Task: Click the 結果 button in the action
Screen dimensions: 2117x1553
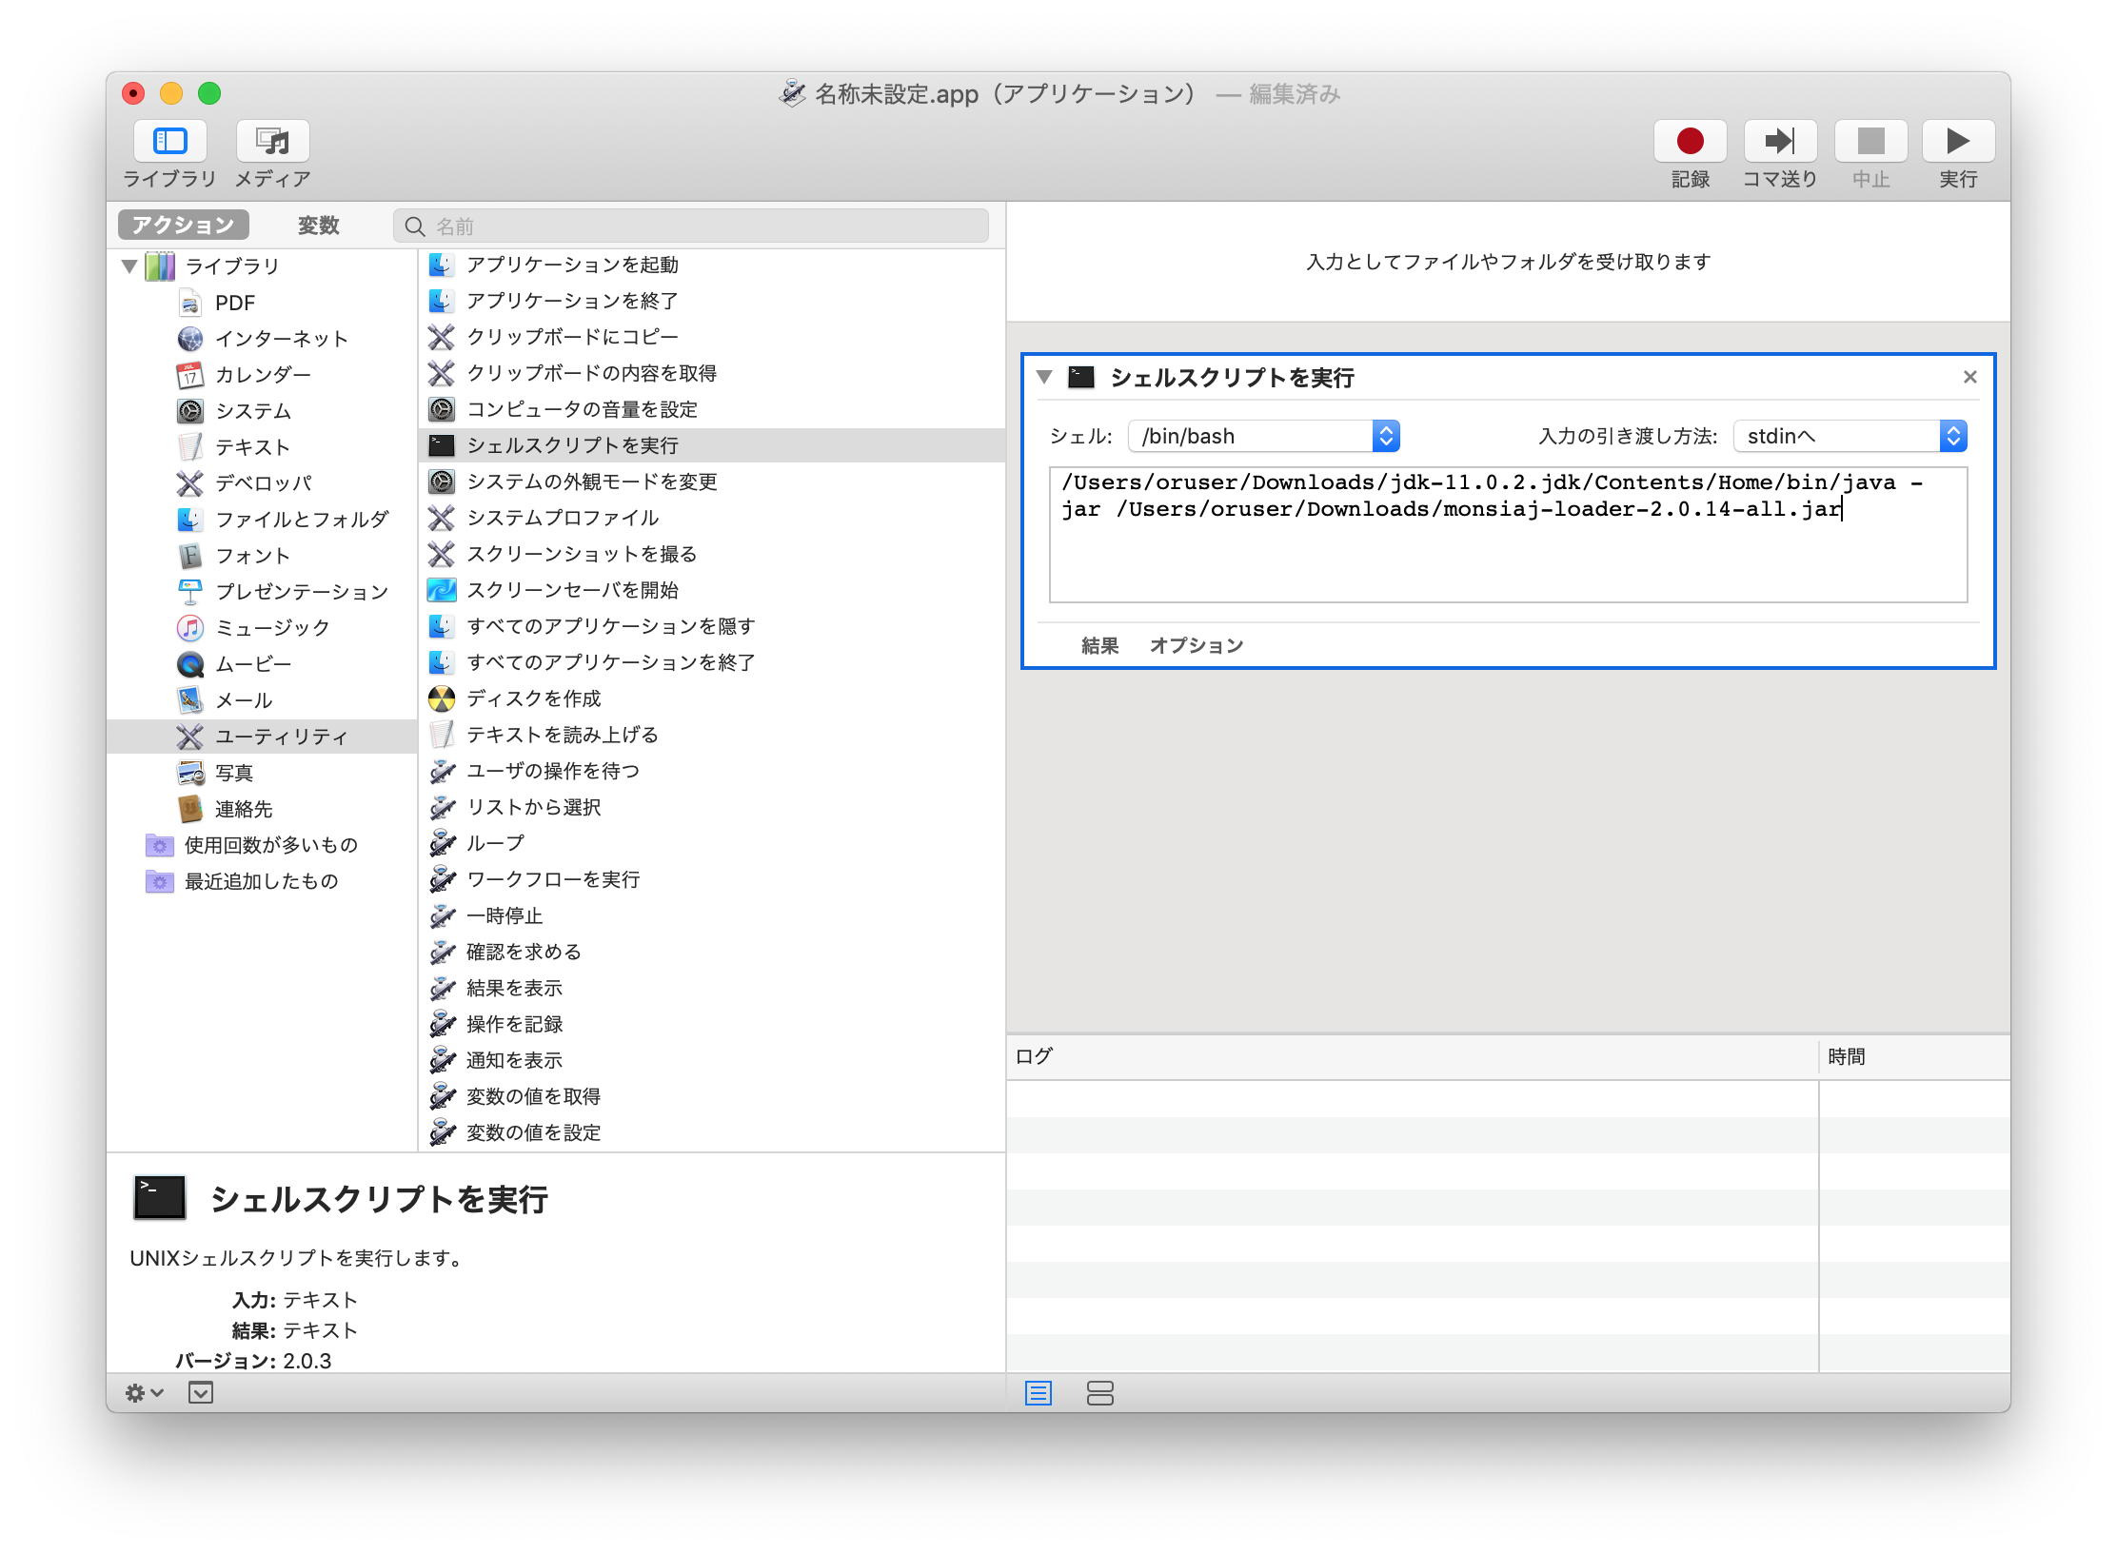Action: click(x=1099, y=645)
